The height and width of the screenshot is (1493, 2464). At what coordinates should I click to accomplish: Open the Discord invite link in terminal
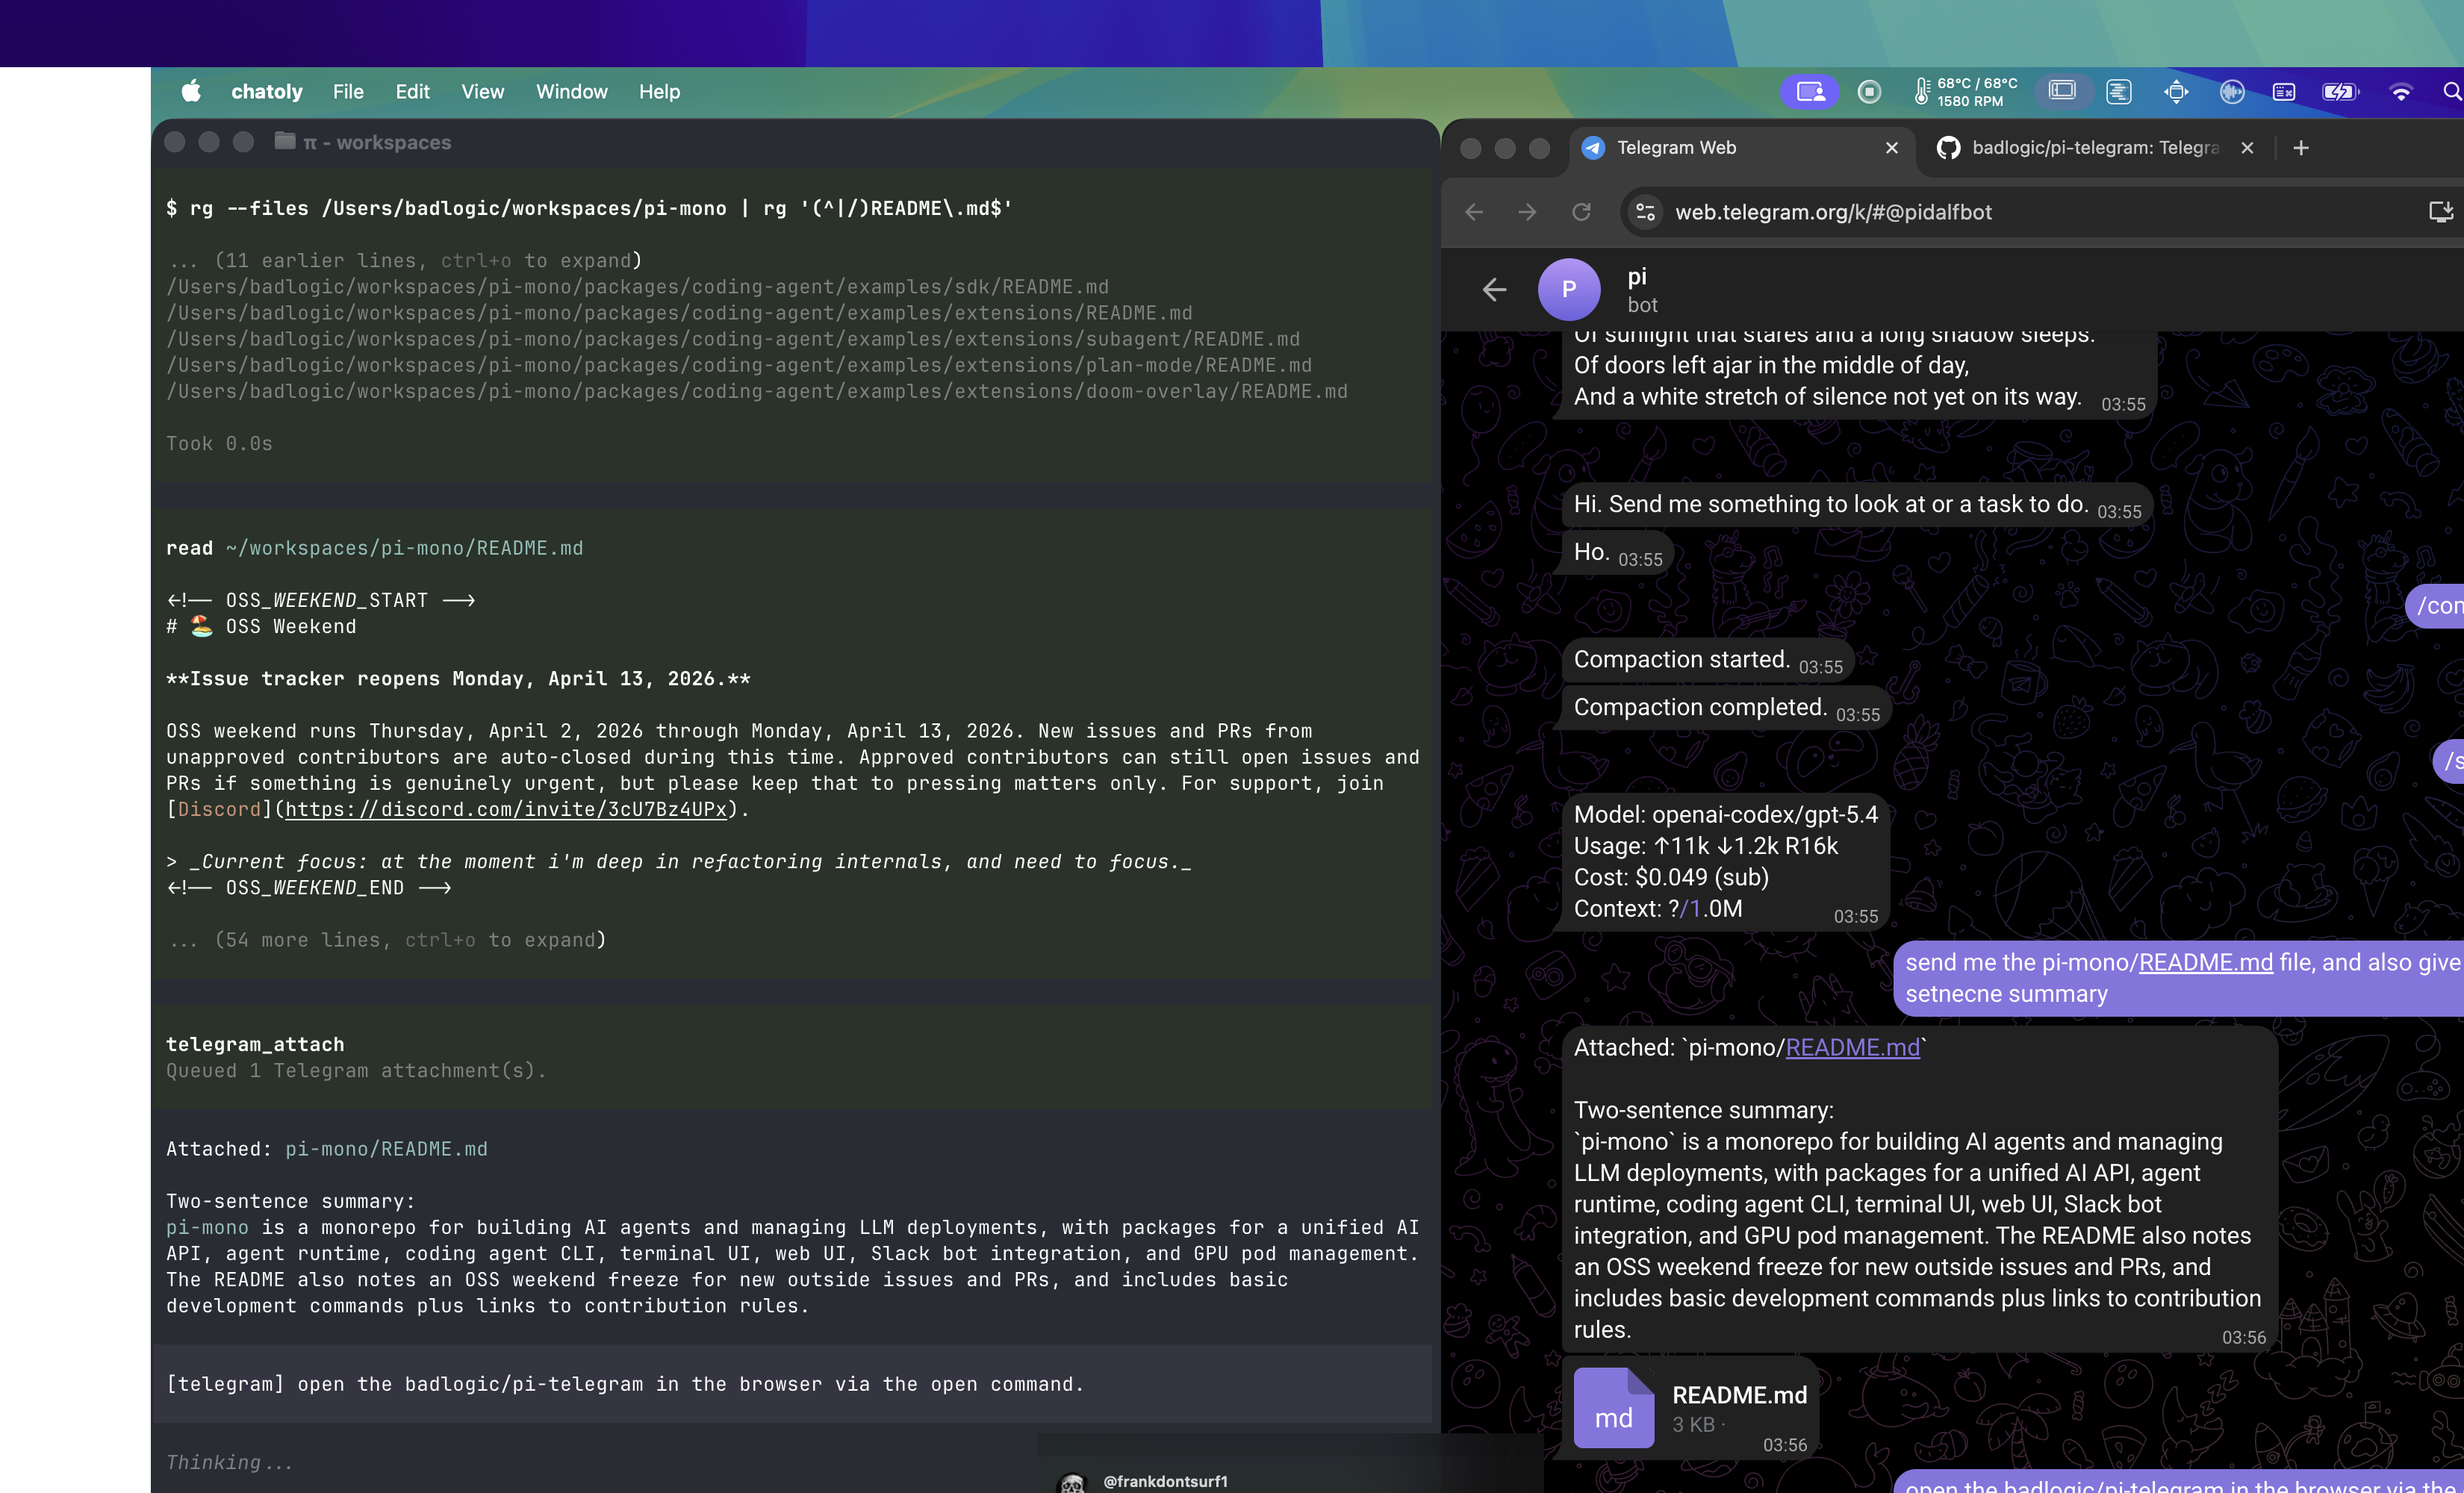click(506, 810)
